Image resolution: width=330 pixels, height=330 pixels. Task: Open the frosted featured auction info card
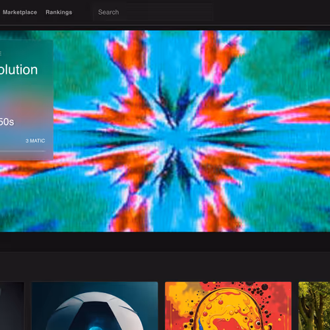tap(26, 100)
